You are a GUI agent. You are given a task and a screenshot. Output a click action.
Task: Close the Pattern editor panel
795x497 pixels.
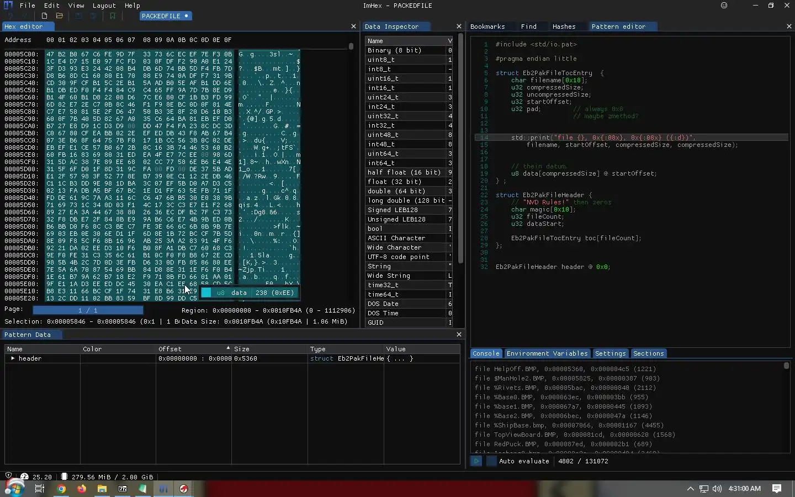point(789,27)
